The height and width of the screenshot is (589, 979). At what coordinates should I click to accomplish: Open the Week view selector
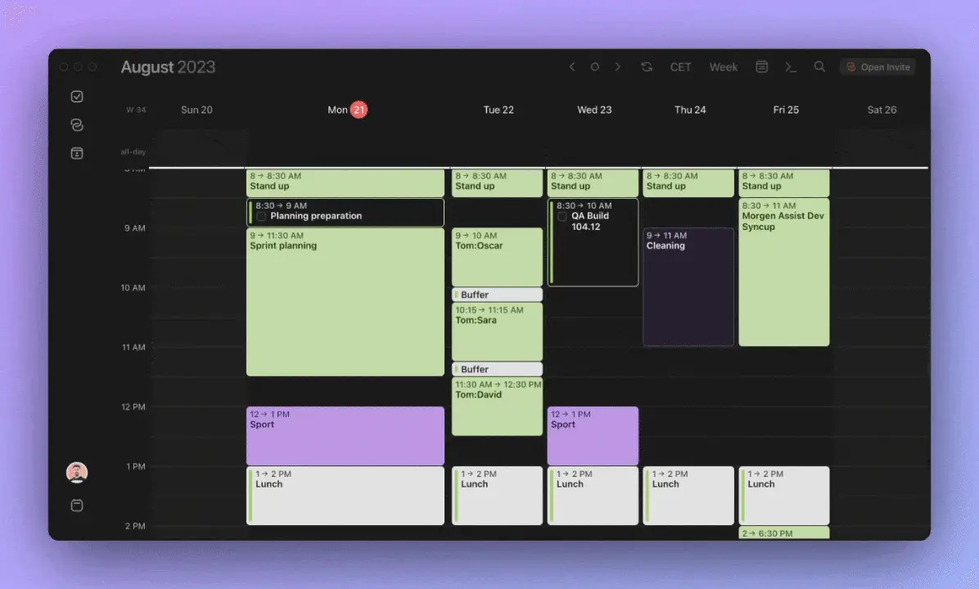click(723, 66)
